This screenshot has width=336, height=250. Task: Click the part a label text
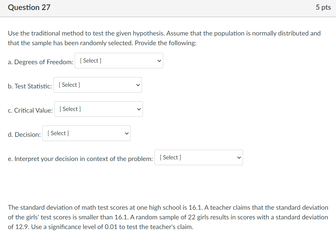pyautogui.click(x=40, y=62)
